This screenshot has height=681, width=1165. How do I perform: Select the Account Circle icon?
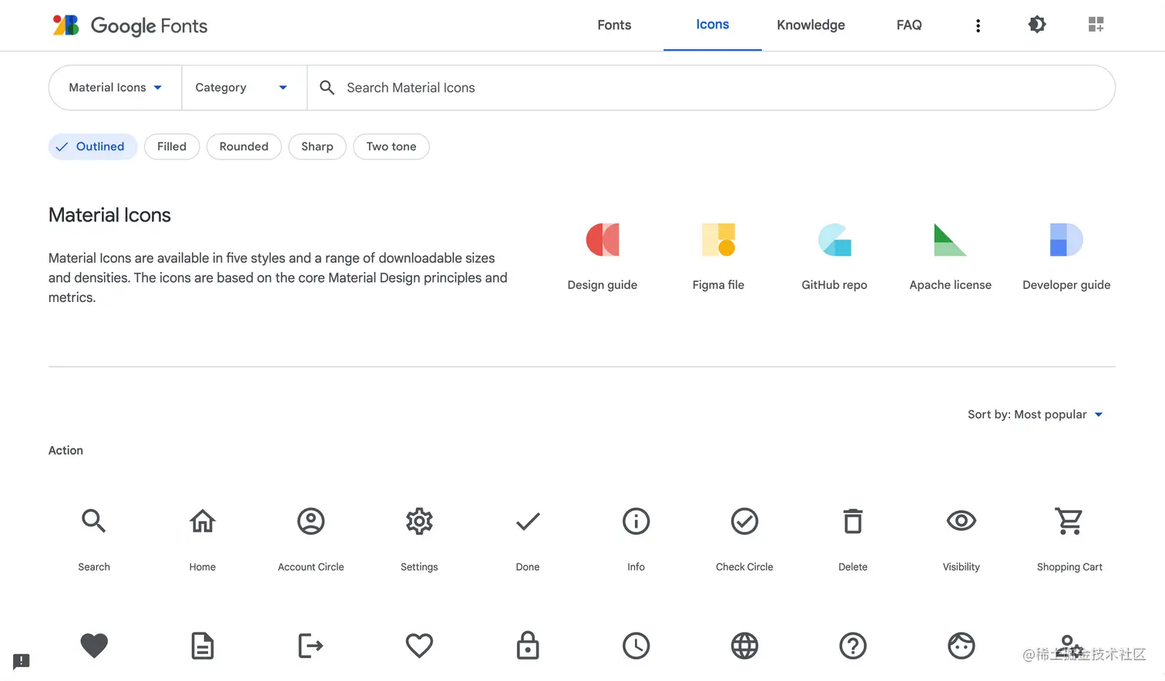click(311, 521)
